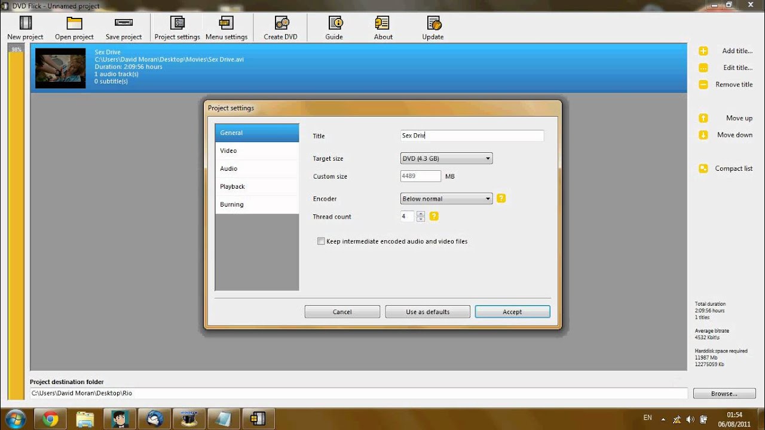Click the Thread count help question mark

[x=434, y=216]
